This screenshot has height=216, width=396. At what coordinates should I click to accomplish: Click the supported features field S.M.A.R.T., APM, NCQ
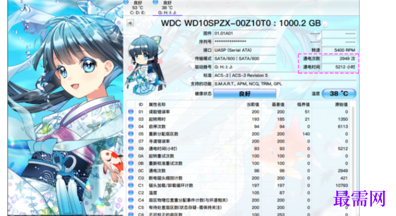point(285,84)
